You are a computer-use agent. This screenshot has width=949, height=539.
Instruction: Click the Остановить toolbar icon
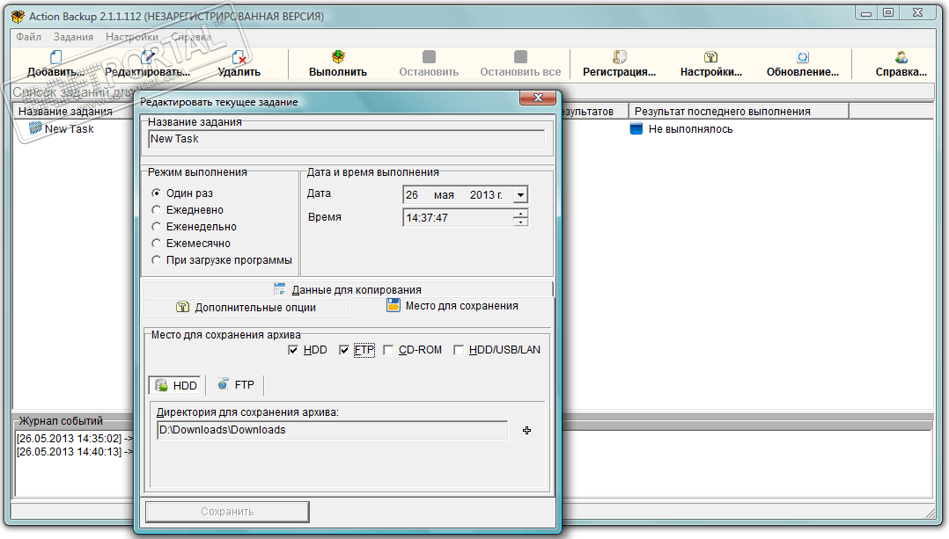pyautogui.click(x=429, y=57)
